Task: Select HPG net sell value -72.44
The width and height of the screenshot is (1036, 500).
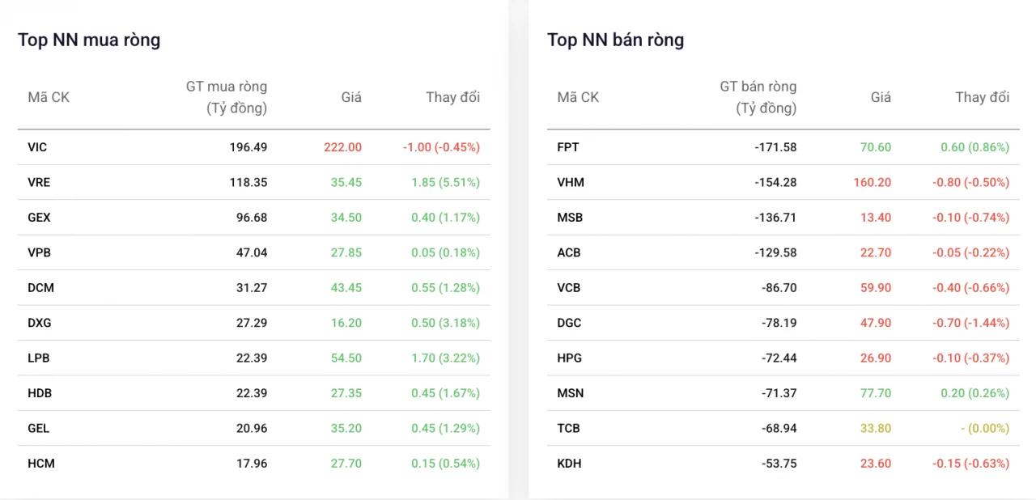Action: [x=779, y=358]
